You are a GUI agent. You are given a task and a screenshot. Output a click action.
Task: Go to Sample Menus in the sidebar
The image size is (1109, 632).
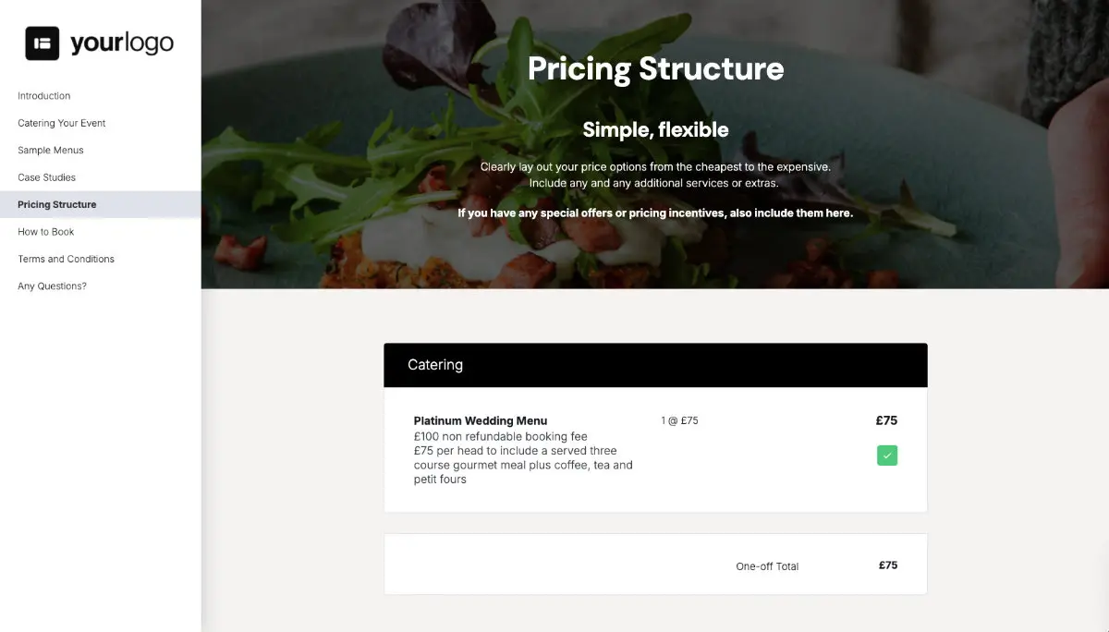[x=50, y=150]
